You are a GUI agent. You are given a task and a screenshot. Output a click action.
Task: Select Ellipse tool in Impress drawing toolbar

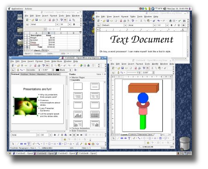tap(25, 144)
